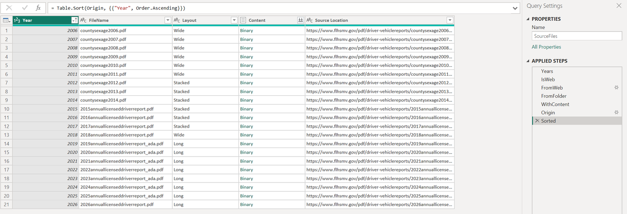Delete the Sorted step with X icon

pos(537,121)
